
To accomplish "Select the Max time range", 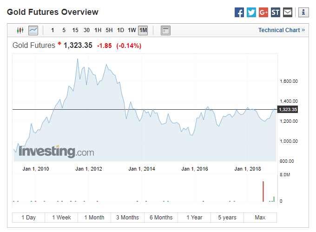I will [x=260, y=218].
